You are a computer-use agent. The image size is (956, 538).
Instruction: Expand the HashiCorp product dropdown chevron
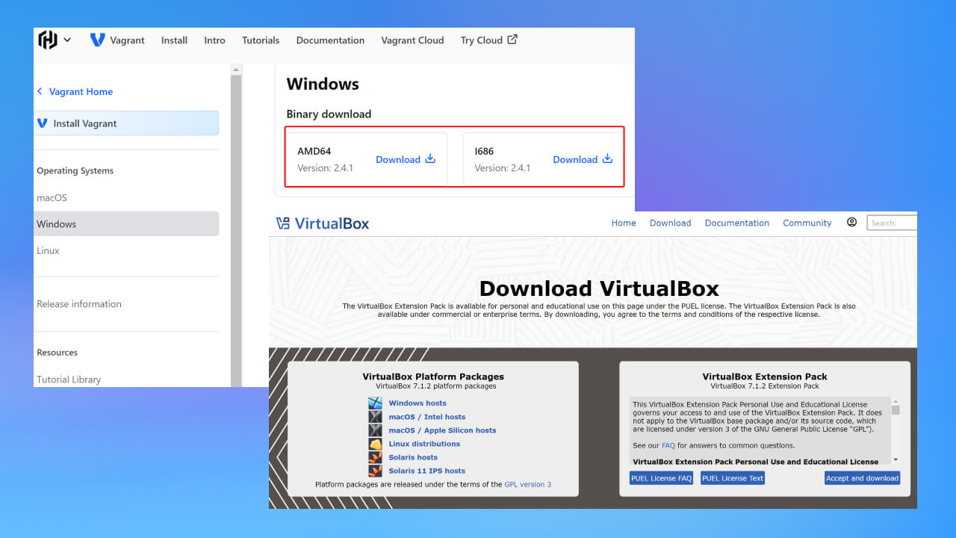(67, 40)
